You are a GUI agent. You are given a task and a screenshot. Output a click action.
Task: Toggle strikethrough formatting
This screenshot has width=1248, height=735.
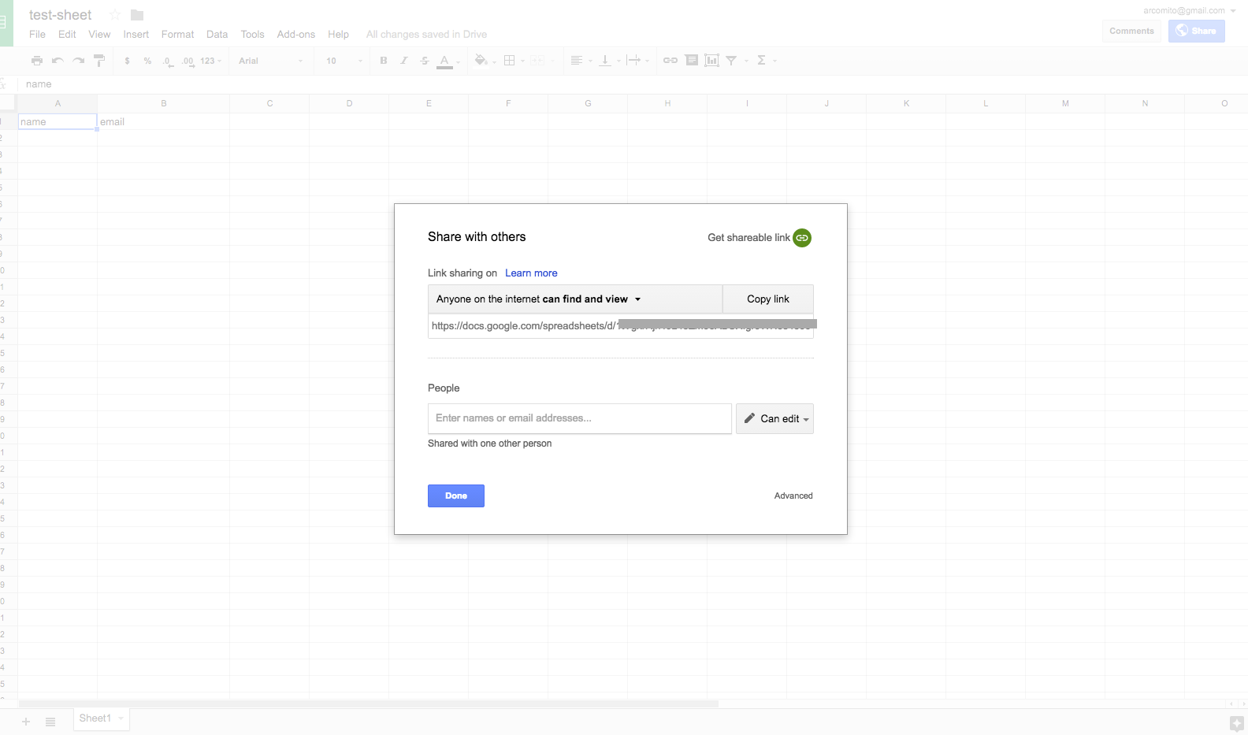click(425, 61)
